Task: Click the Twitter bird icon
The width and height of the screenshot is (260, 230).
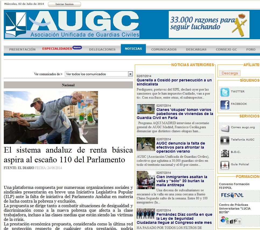Action: click(x=225, y=92)
